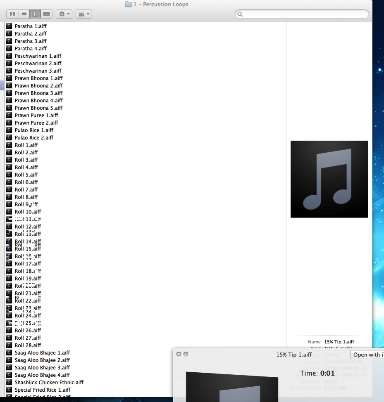Click the Open with button in Quick Look
Screen dimensions: 384x402
pos(367,355)
